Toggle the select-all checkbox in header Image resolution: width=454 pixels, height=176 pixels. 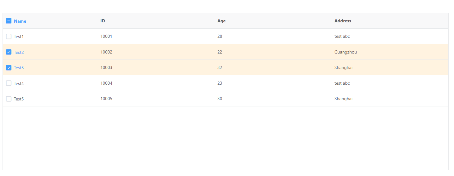(9, 21)
